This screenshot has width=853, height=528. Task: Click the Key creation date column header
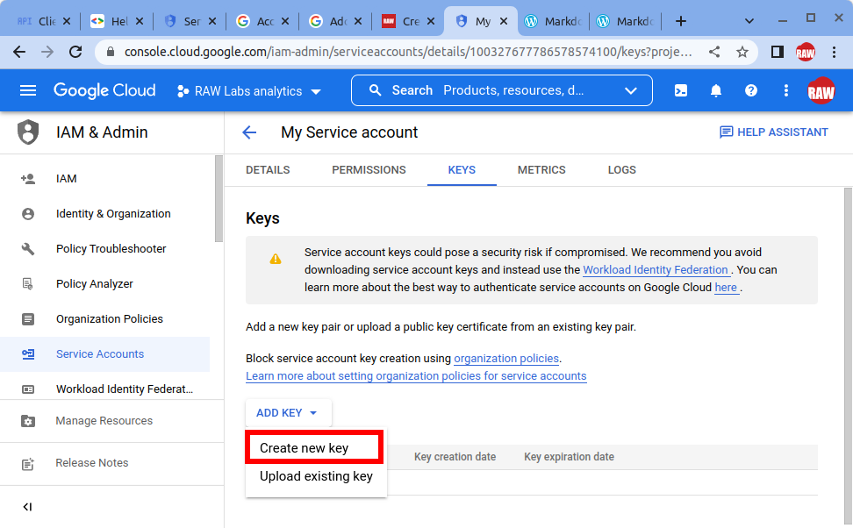point(455,457)
